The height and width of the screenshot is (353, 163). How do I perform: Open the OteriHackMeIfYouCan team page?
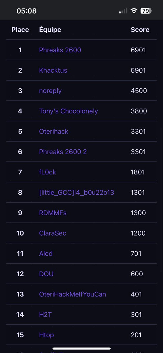72,294
